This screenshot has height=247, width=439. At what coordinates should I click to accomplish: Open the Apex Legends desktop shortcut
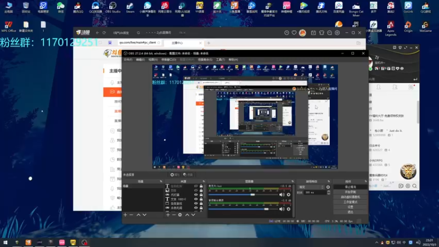point(391,29)
